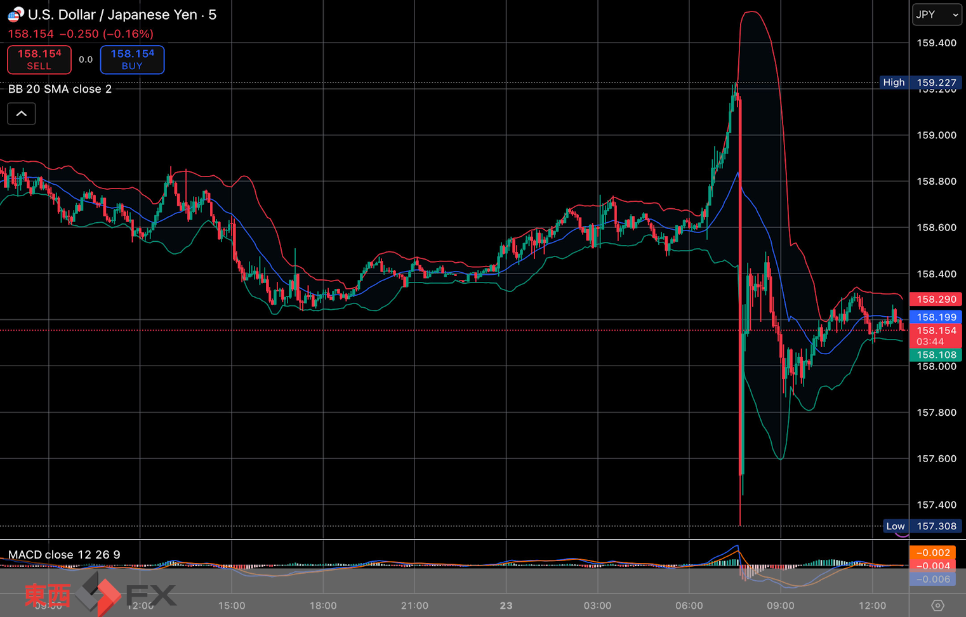Viewport: 966px width, 617px height.
Task: Click the red 158.290 upper band price tag
Action: click(936, 299)
